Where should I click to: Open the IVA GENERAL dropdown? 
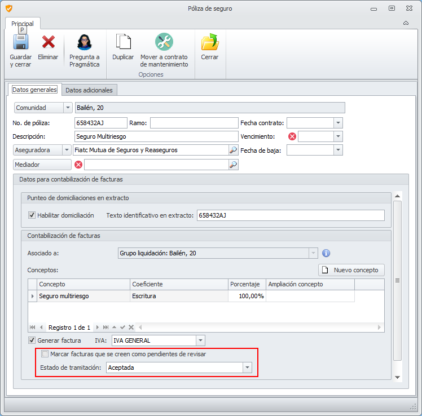200,340
